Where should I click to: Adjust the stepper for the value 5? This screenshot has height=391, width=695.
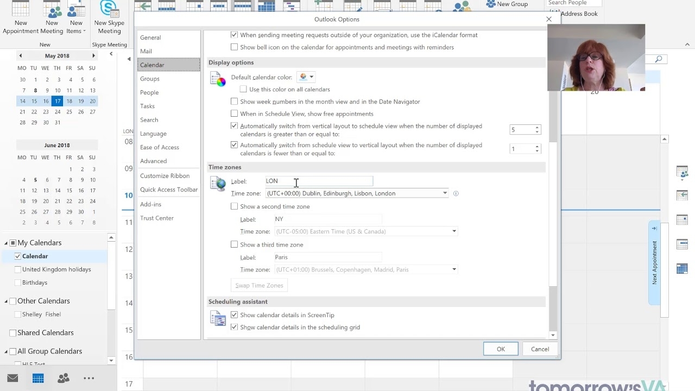coord(537,130)
